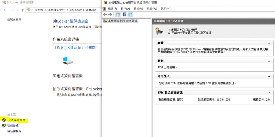Click shield icon next to TPM 系統管理
This screenshot has height=137, width=275.
(4, 120)
